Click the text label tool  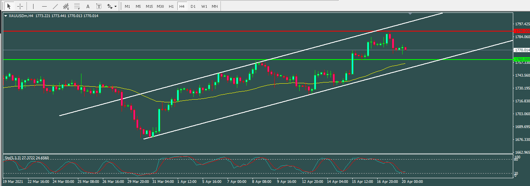[99, 6]
